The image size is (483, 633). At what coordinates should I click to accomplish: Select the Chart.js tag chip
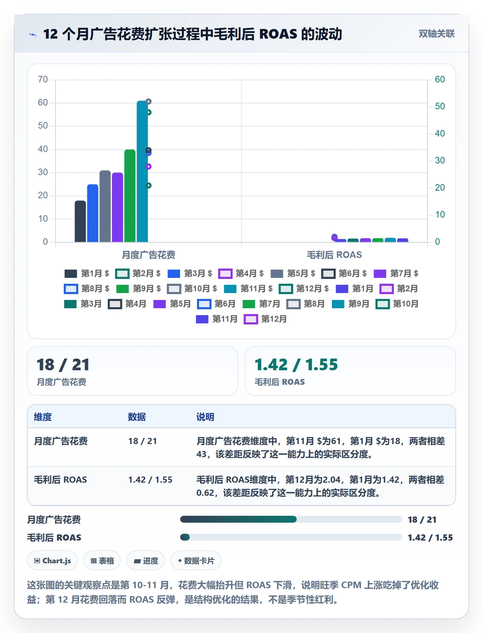(52, 561)
